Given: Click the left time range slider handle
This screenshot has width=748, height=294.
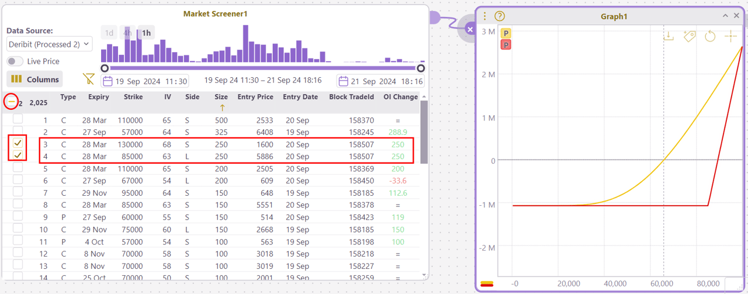Looking at the screenshot, I should [x=105, y=68].
